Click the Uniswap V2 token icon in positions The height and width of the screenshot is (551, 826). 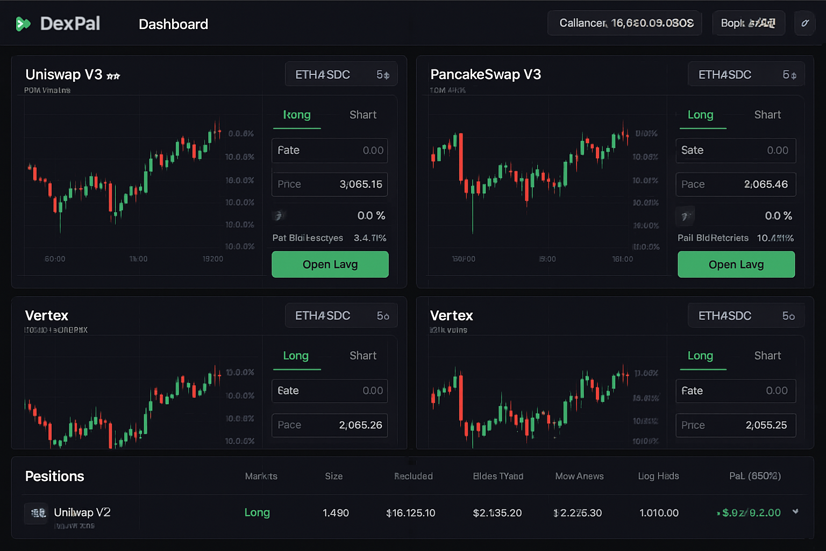pos(37,513)
